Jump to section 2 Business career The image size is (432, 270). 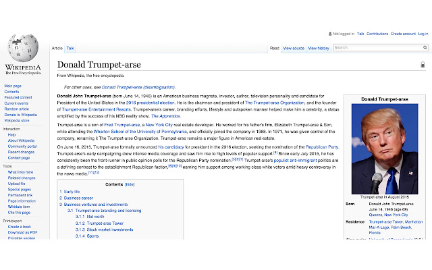click(76, 198)
